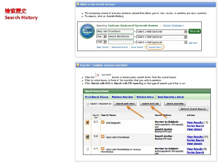
Task: Switch to Visual Search
Action: [x=137, y=47]
